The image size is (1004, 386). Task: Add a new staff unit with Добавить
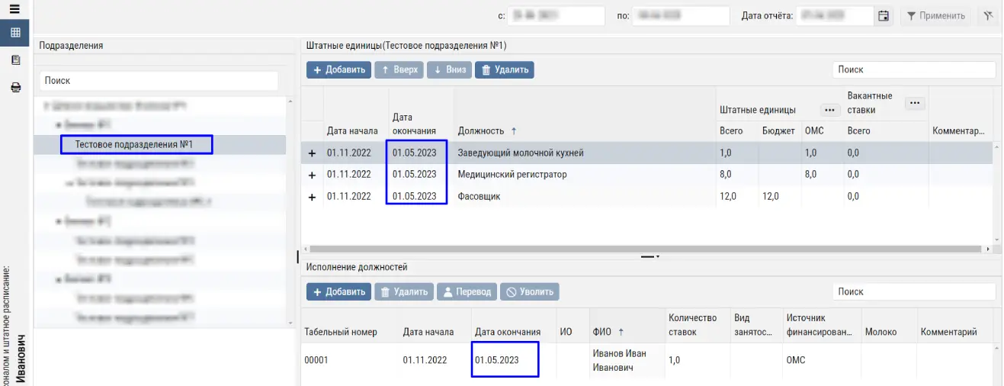point(338,69)
